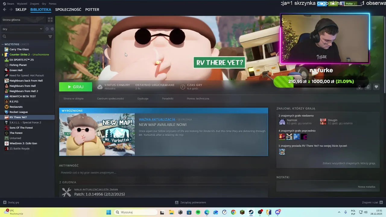Click the Windows Wyszukaj search box

pyautogui.click(x=135, y=212)
